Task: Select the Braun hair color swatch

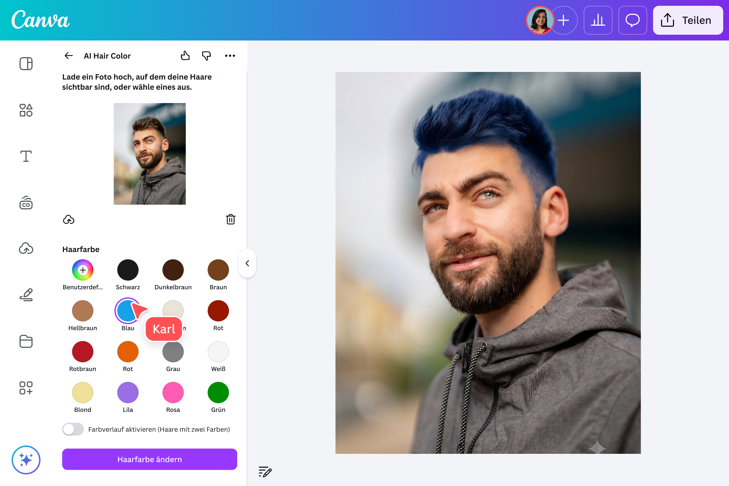Action: coord(218,270)
